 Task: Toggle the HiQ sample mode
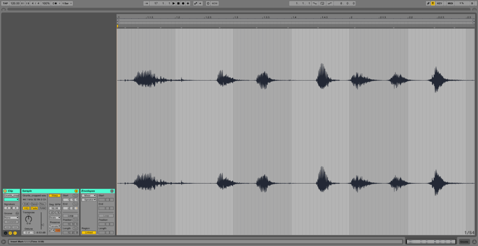click(26, 208)
